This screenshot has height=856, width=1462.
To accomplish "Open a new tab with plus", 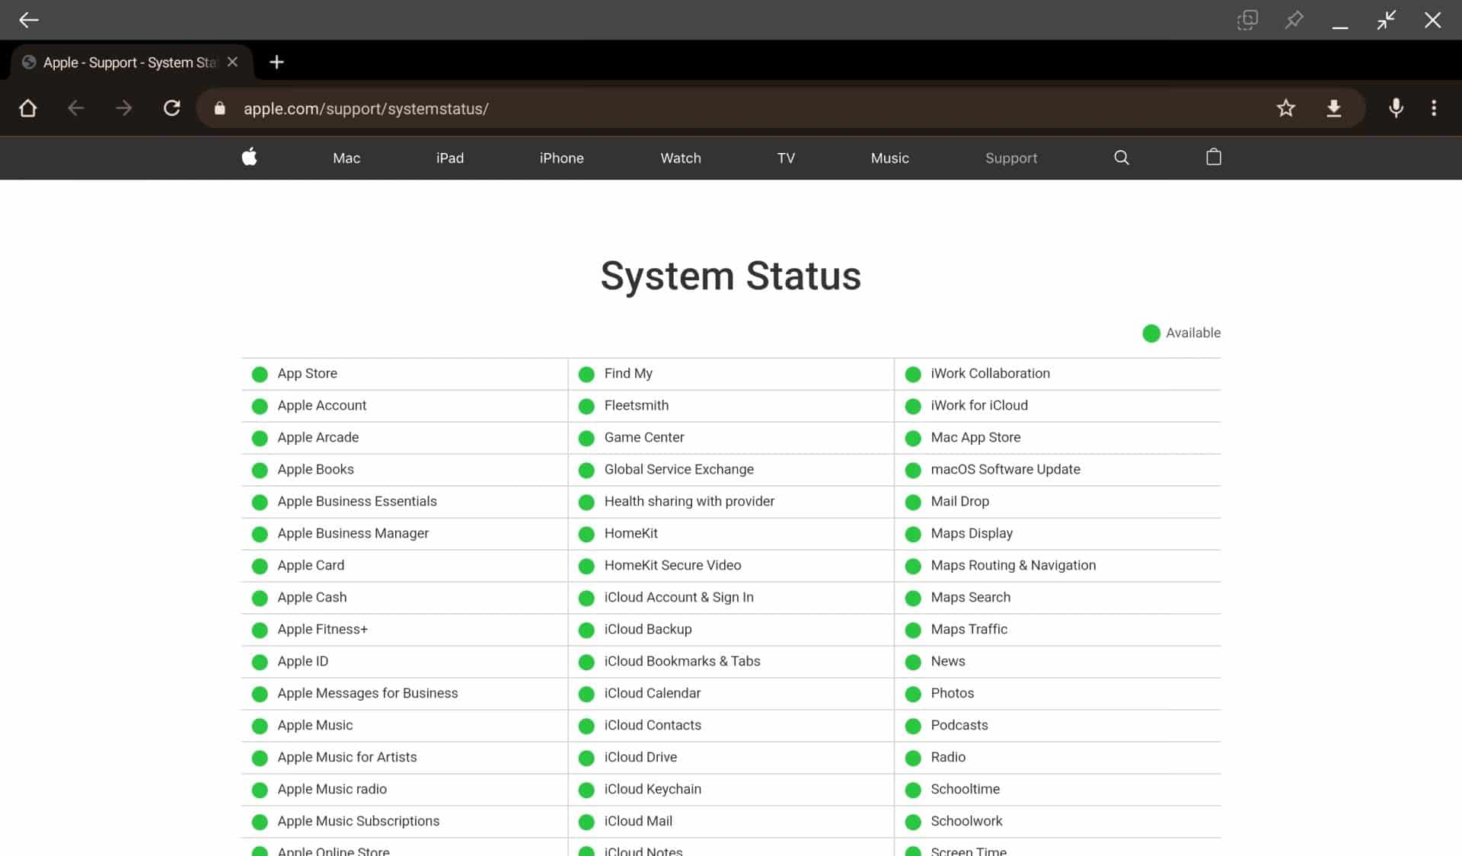I will [x=276, y=62].
